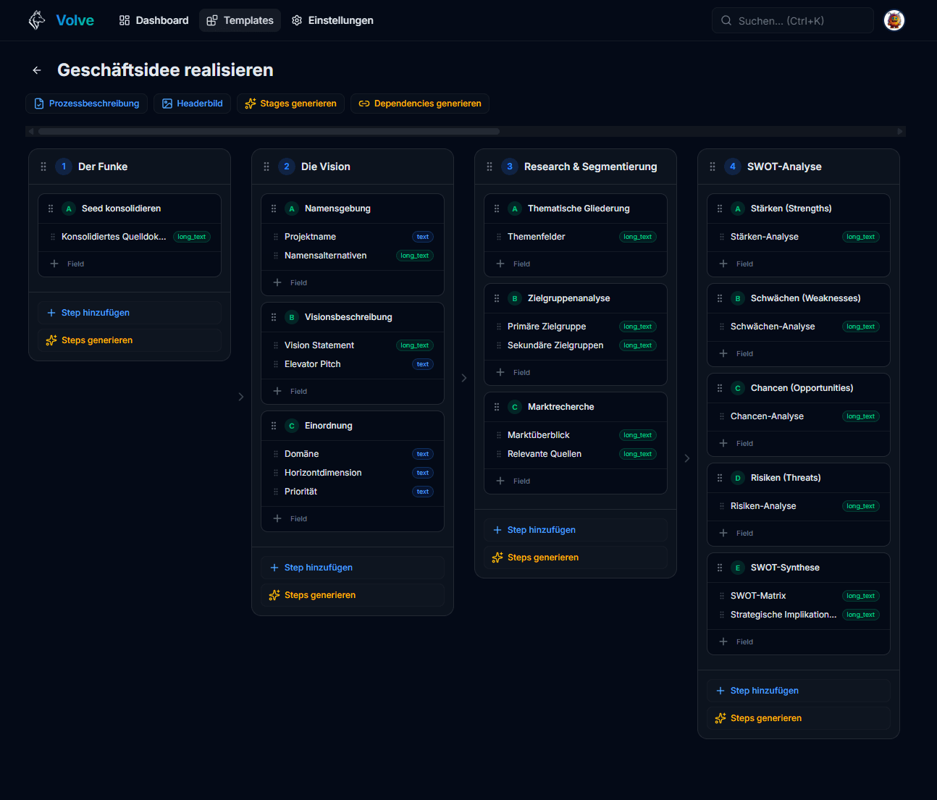Click drag handle of Der Funke stage
Screen dimensions: 937x800
coord(43,167)
